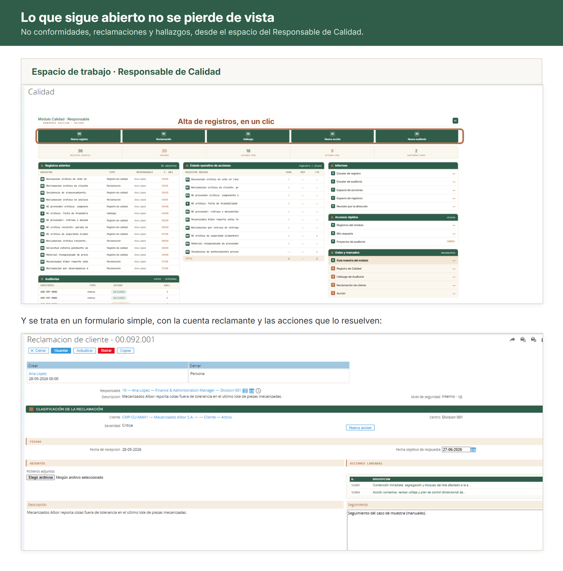This screenshot has height=571, width=563.
Task: Open row 'Desviacion critica de cota en' in Registros abiertos
Action: 109,179
